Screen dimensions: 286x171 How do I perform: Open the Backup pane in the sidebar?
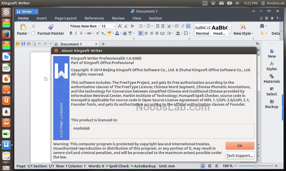click(x=272, y=104)
